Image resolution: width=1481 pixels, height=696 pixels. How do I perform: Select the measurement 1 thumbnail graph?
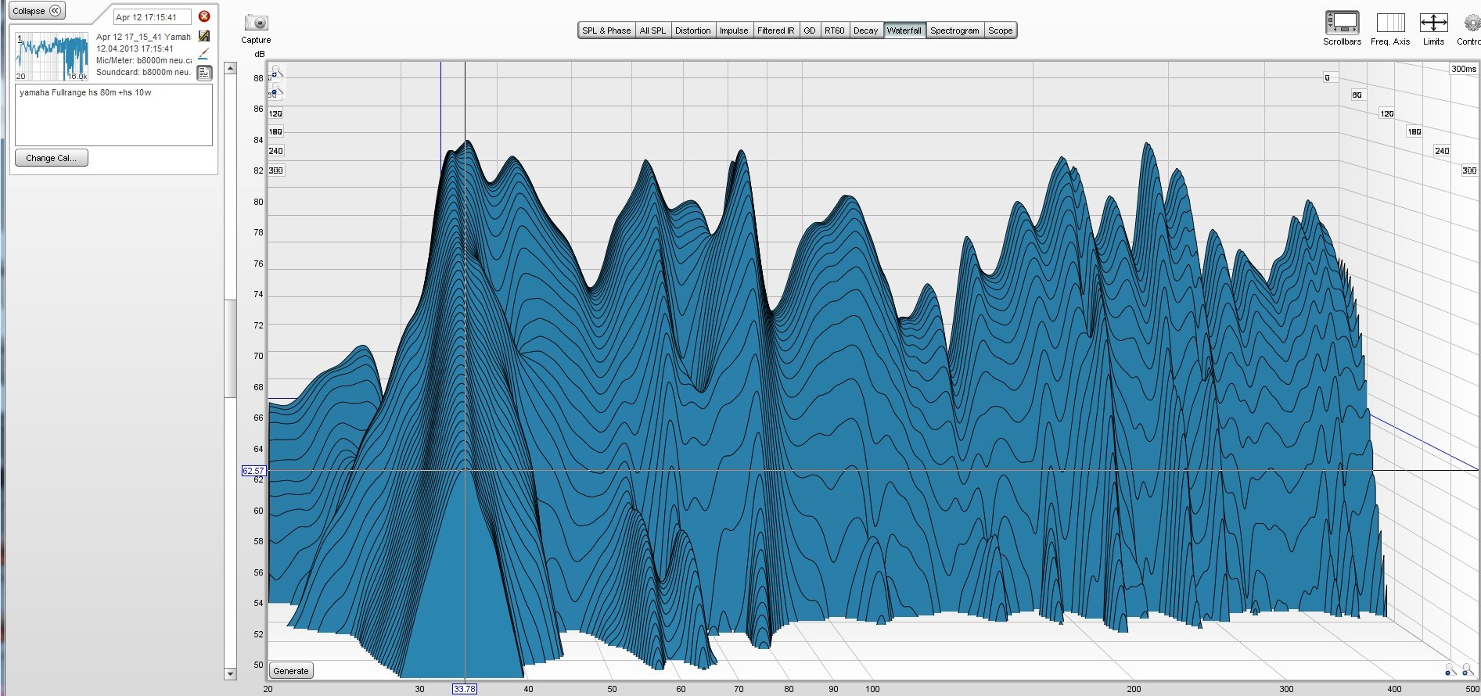[52, 56]
